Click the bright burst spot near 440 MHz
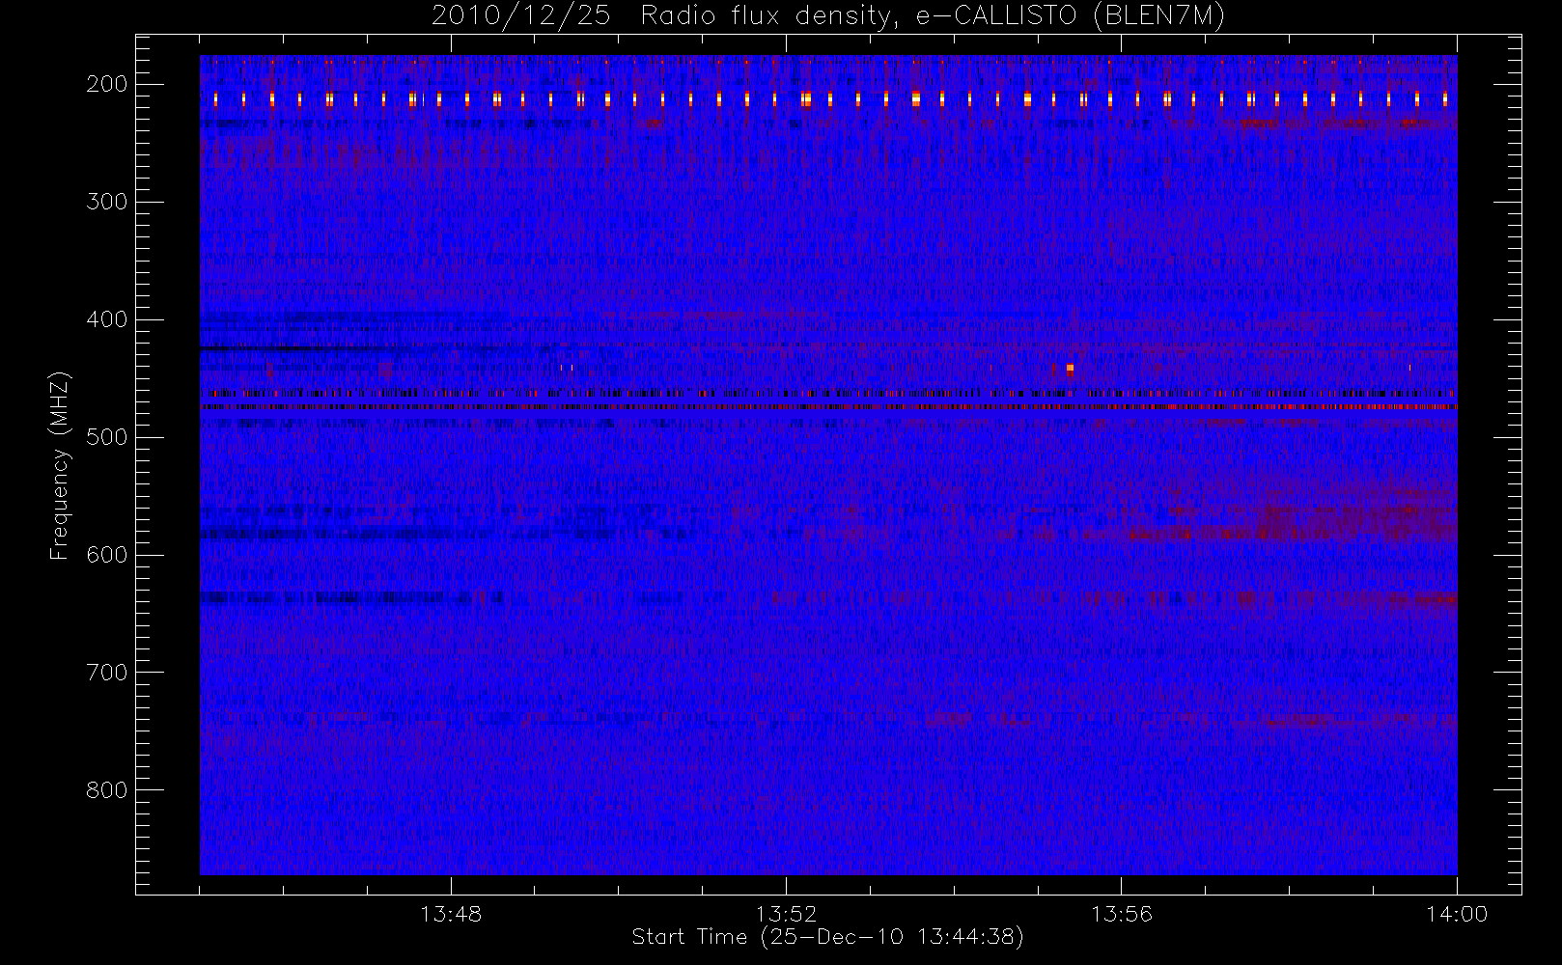 pyautogui.click(x=1070, y=368)
